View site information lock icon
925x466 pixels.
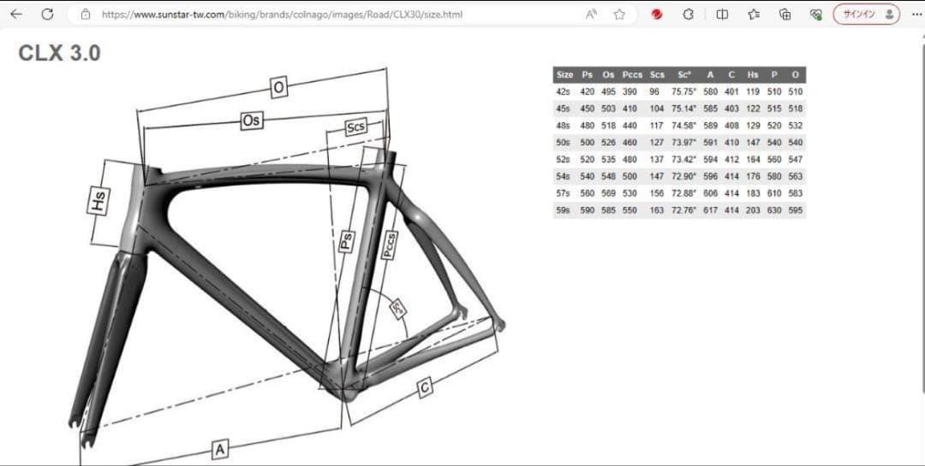(x=85, y=15)
